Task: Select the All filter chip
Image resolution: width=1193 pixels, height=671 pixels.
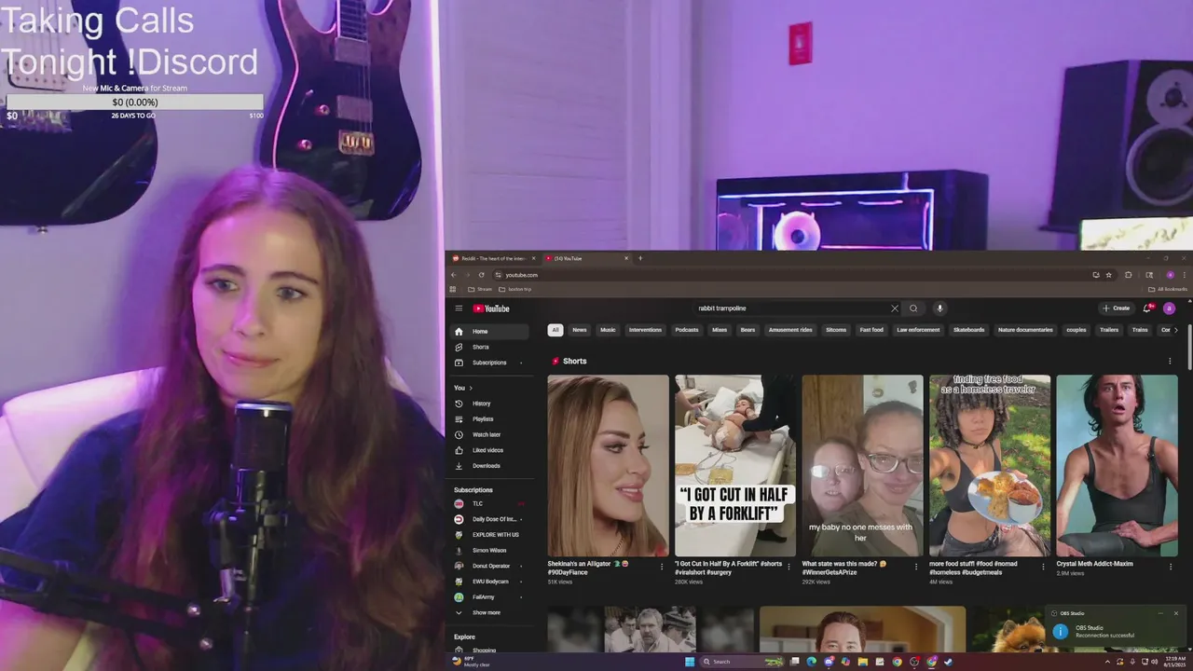Action: pos(555,330)
